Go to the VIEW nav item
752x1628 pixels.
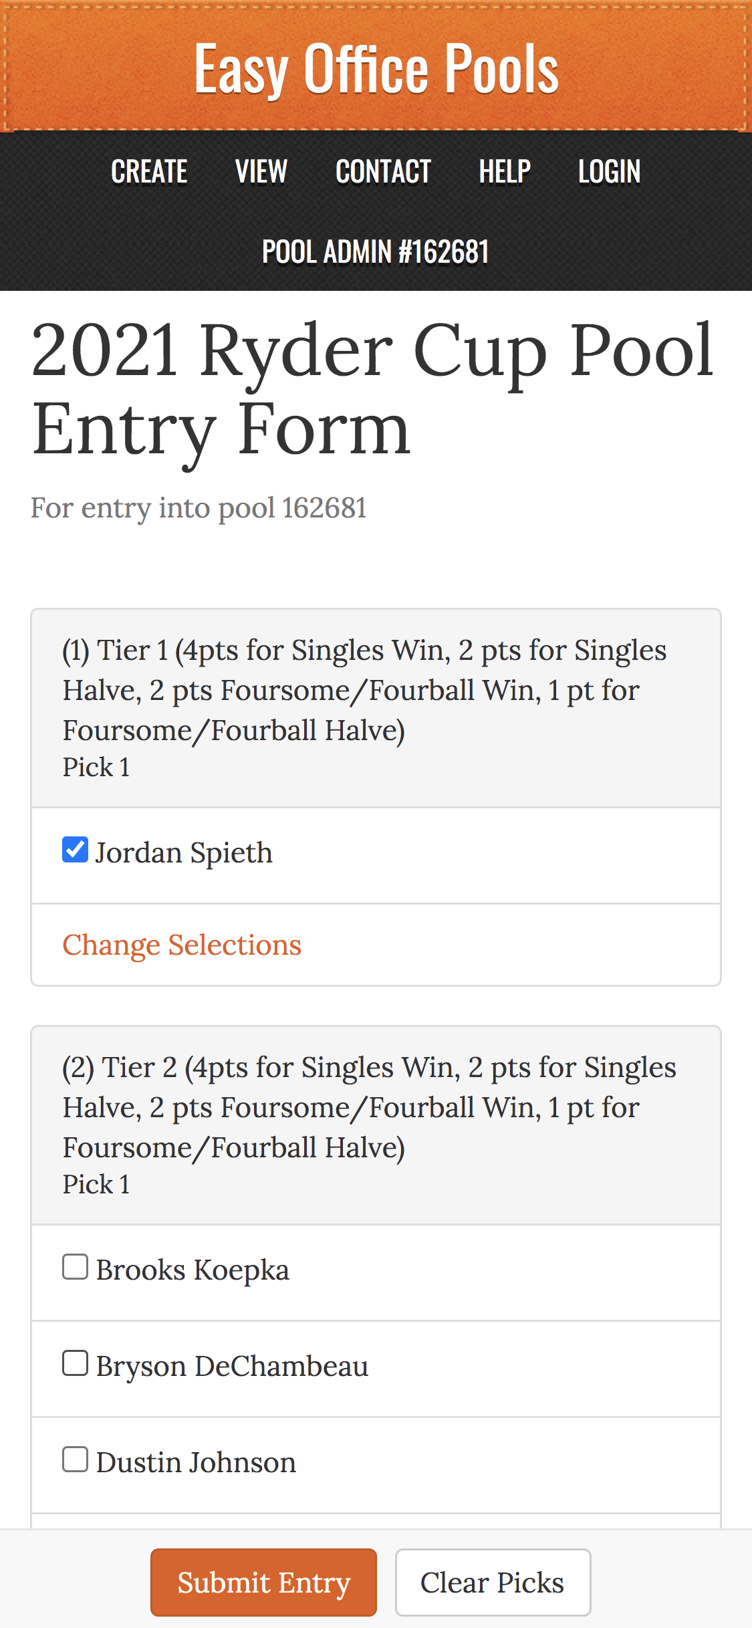click(x=261, y=172)
